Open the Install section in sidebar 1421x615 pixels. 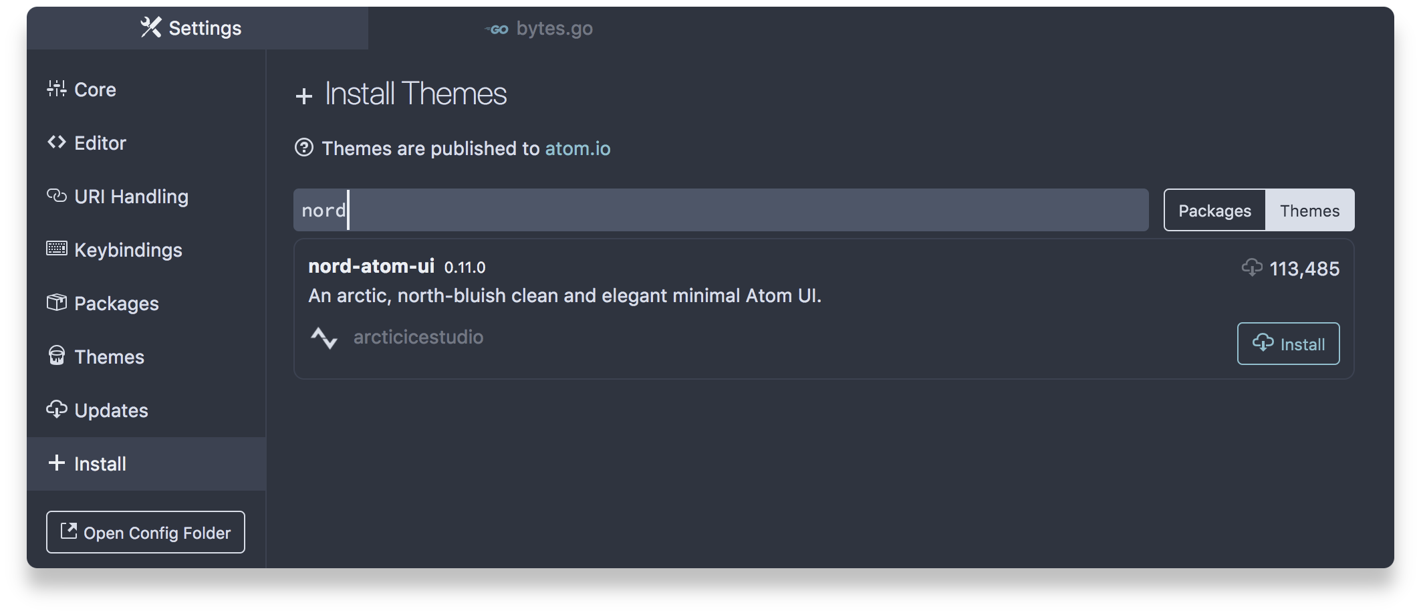coord(146,464)
